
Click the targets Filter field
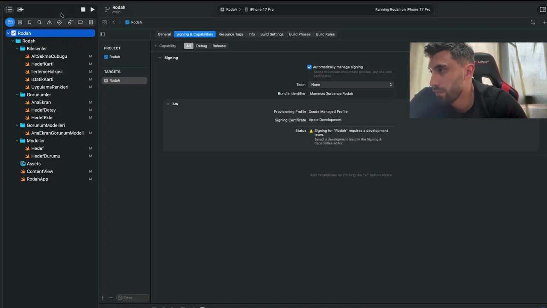pos(132,298)
